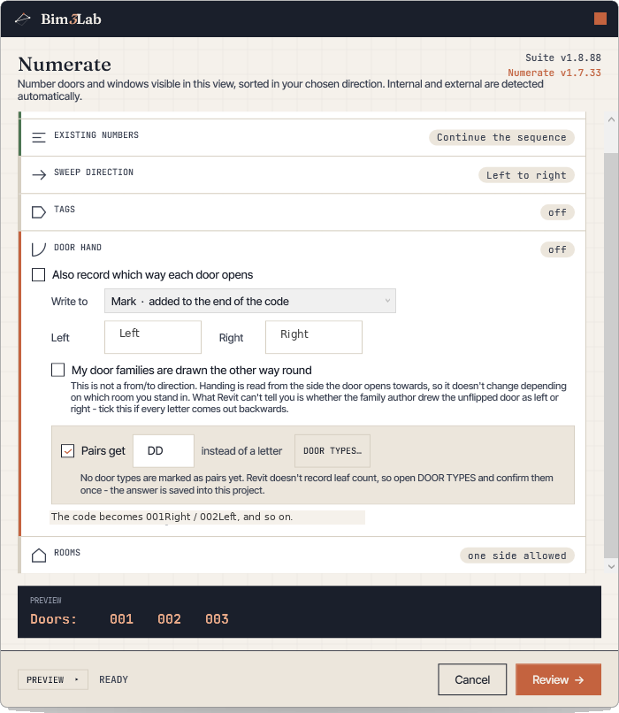Open the 'Write to' Mark dropdown
The width and height of the screenshot is (619, 713).
coord(250,301)
